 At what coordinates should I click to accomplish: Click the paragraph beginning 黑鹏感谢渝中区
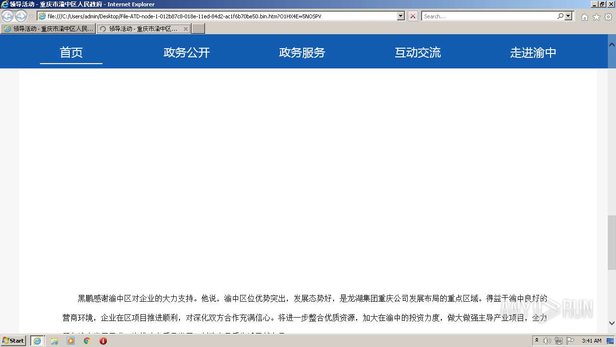pyautogui.click(x=312, y=298)
